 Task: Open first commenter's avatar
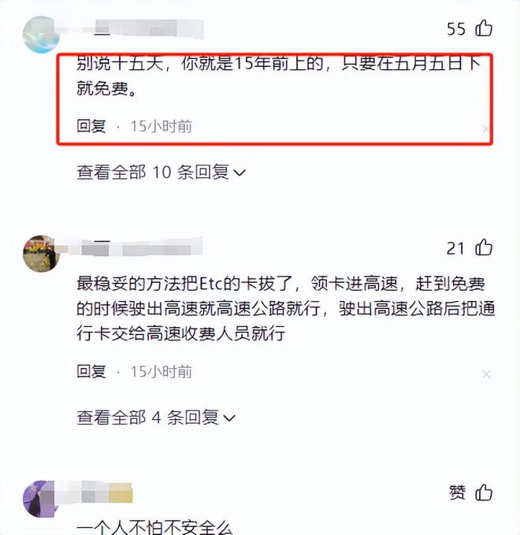click(x=41, y=35)
